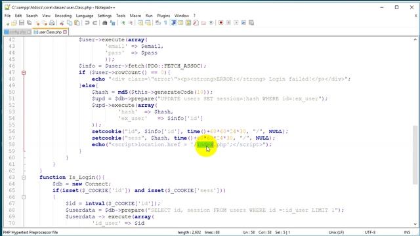Image resolution: width=420 pixels, height=236 pixels.
Task: Paste clipboard using the Paste toolbar icon
Action: [x=77, y=23]
